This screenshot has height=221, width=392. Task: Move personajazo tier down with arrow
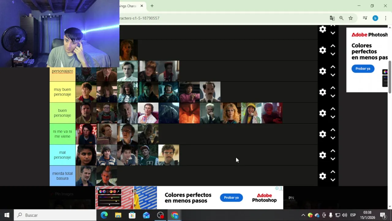(333, 75)
